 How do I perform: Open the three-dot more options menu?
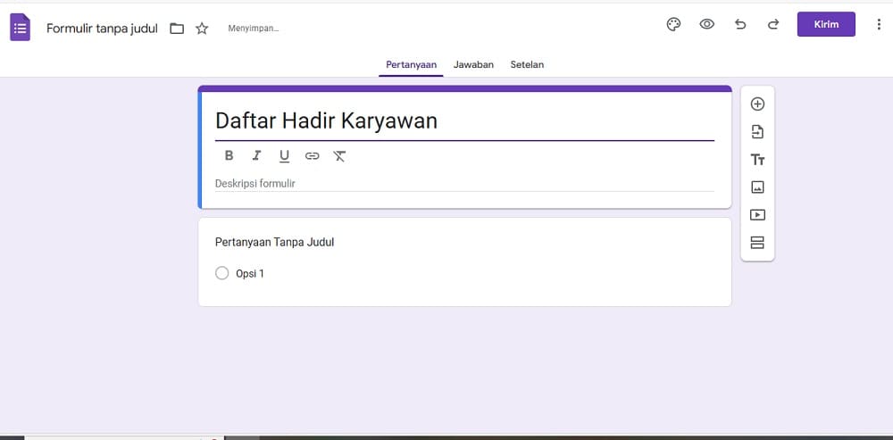tap(878, 24)
